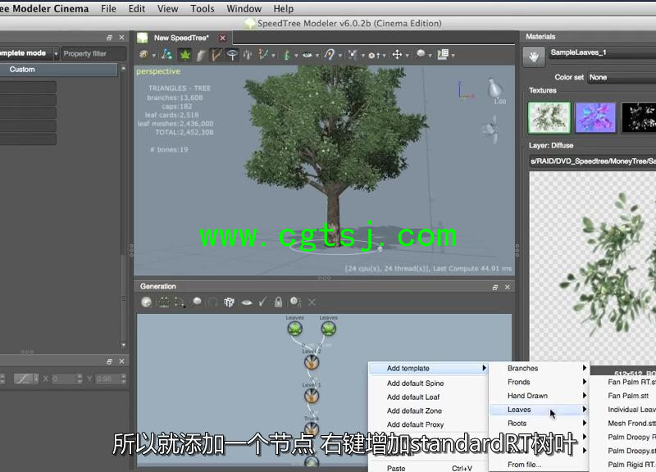Click the green leaf icon in viewport toolbar

pos(184,55)
